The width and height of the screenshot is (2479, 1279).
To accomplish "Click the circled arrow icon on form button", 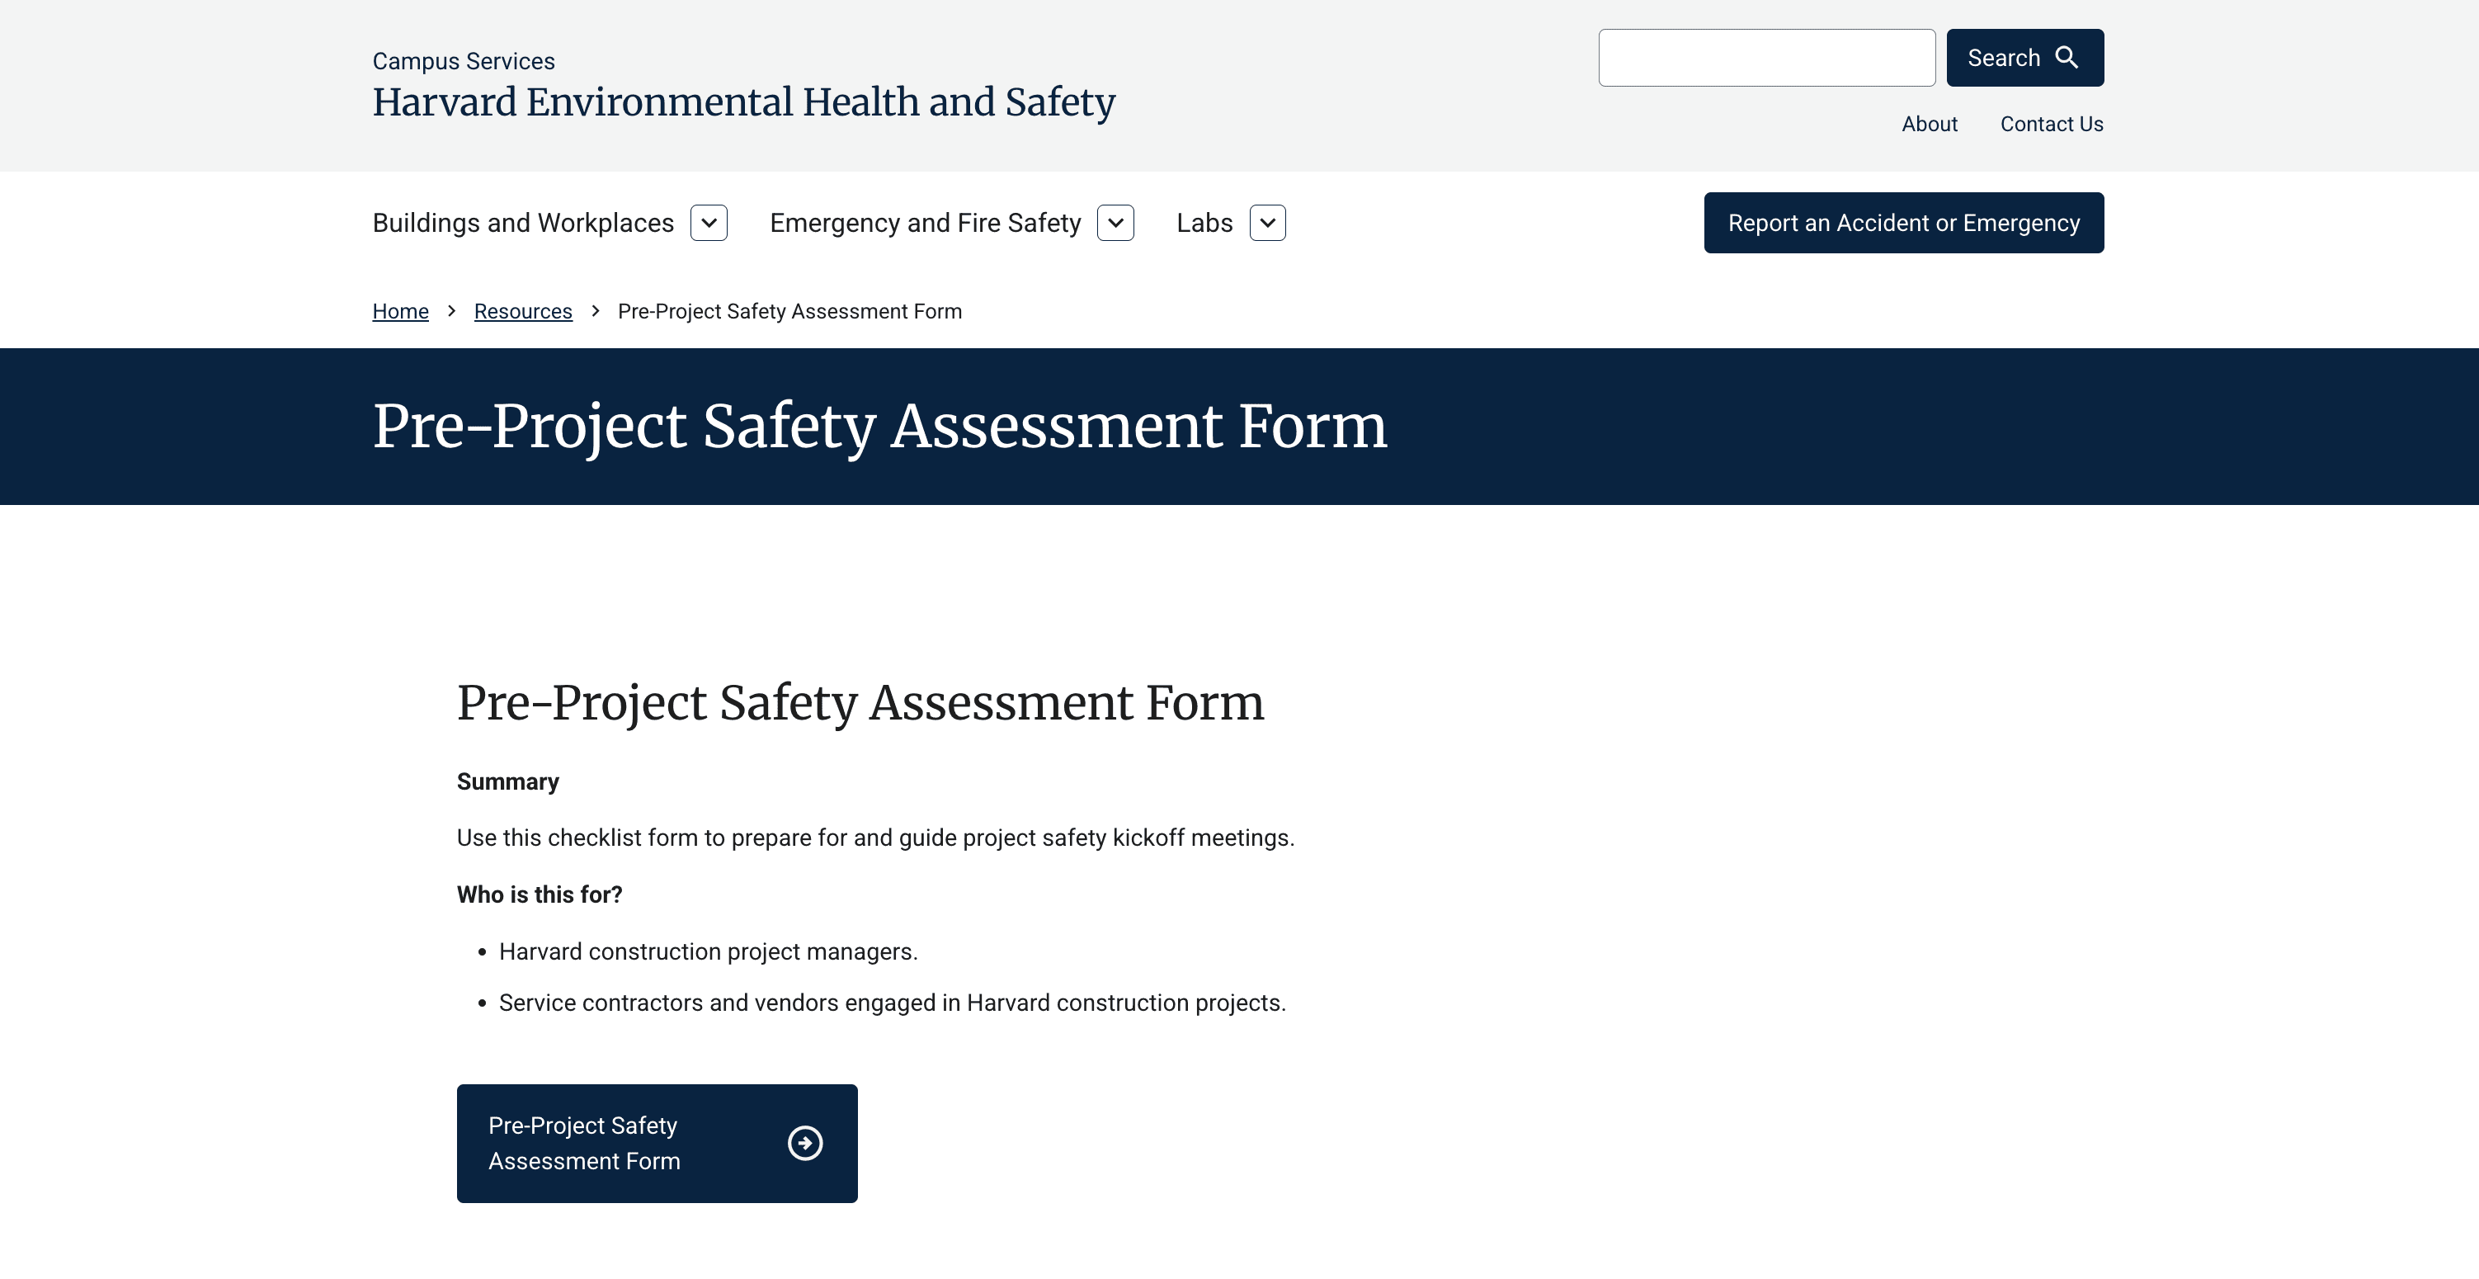I will [x=804, y=1144].
